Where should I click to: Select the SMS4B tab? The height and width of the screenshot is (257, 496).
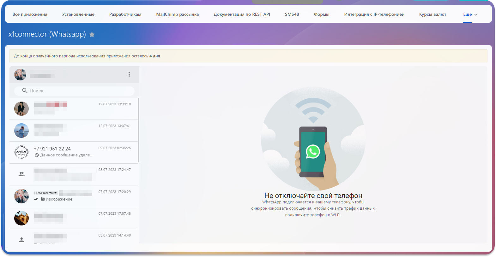[x=292, y=15]
